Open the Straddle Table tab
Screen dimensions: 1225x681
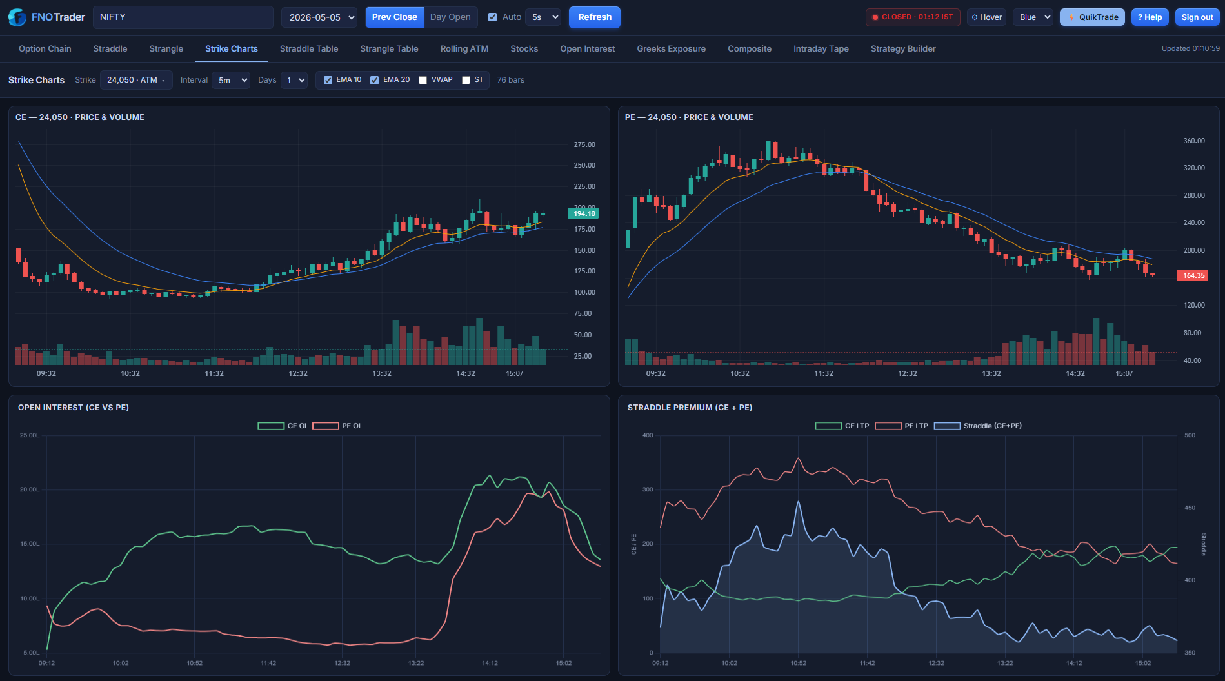click(x=309, y=49)
